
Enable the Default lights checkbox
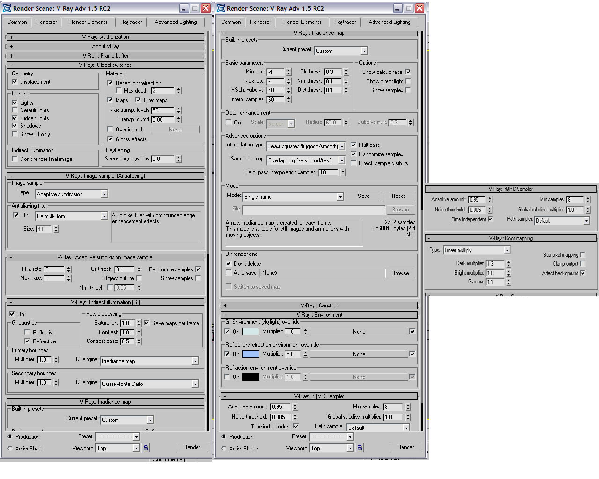15,110
